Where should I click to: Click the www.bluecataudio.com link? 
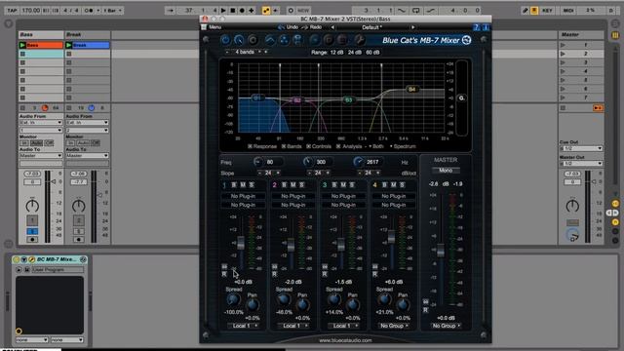(345, 340)
